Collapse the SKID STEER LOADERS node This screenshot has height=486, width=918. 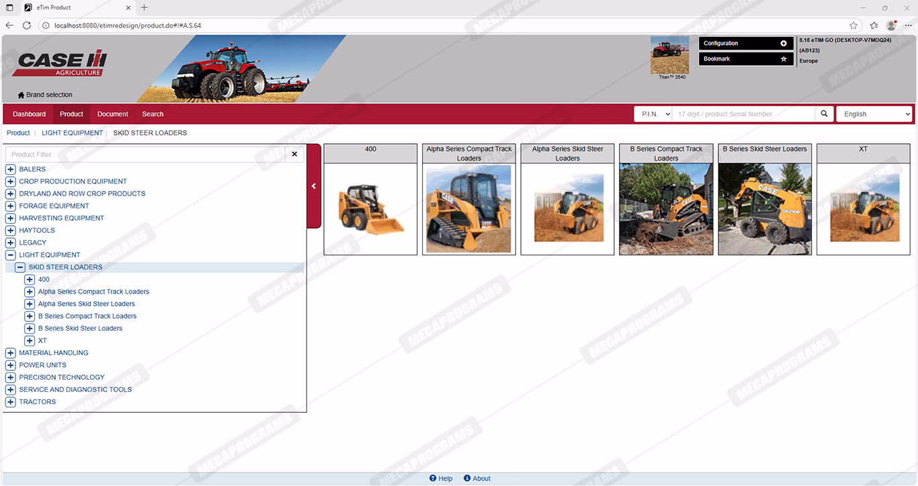click(20, 268)
